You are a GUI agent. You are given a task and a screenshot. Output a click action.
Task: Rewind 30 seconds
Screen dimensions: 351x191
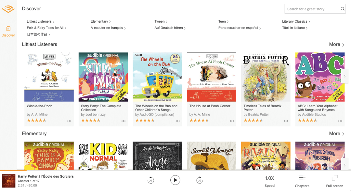[x=151, y=180]
